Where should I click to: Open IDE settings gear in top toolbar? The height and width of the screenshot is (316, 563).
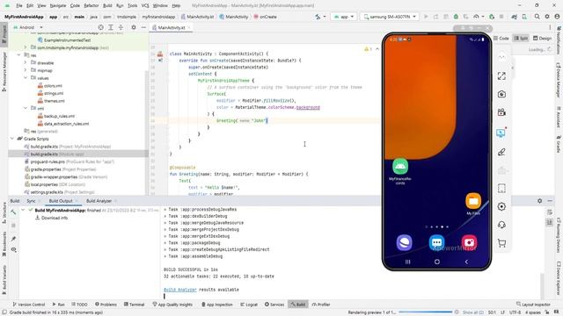point(547,17)
